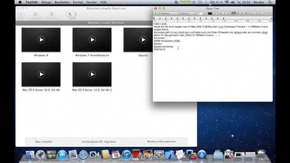
Task: Click Vorhandenen PC migrieren
Action: pyautogui.click(x=99, y=142)
